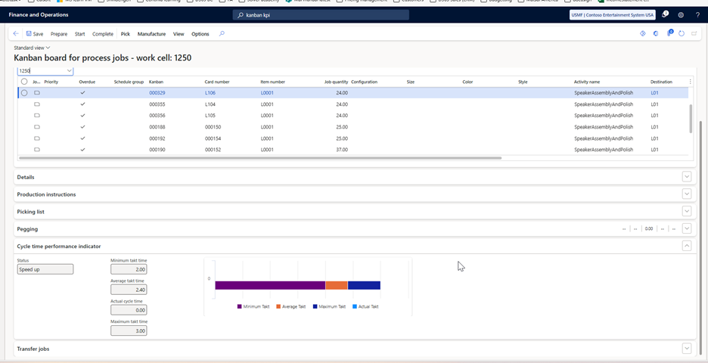Click the navigation search box
The height and width of the screenshot is (363, 708).
click(x=321, y=15)
